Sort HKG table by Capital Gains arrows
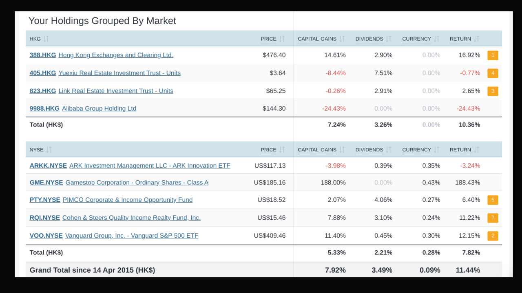This screenshot has height=293, width=522. tap(342, 39)
